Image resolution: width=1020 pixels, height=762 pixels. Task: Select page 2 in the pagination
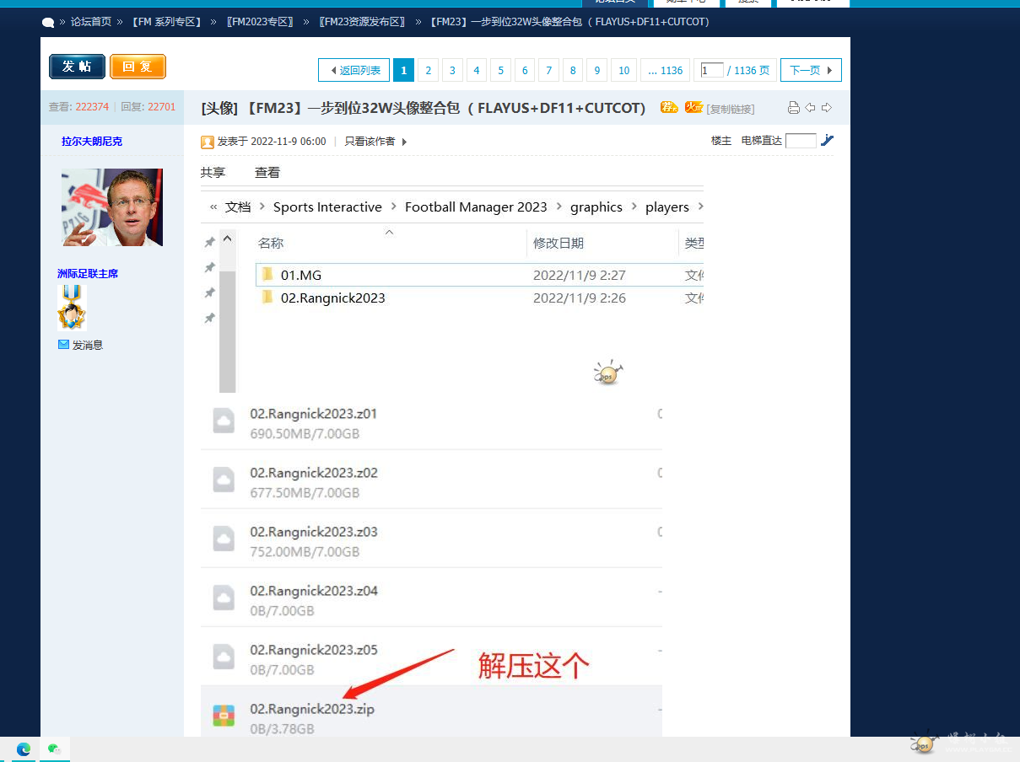(x=428, y=70)
